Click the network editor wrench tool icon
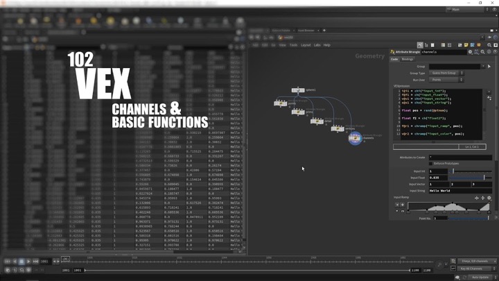Image resolution: width=499 pixels, height=281 pixels. (x=420, y=45)
